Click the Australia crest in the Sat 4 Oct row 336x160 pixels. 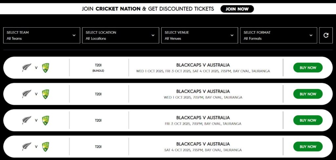point(46,147)
